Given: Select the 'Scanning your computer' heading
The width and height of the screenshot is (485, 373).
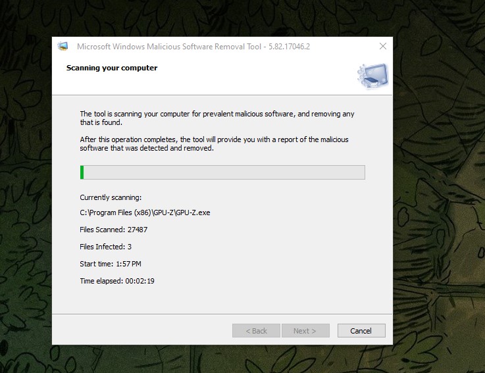Looking at the screenshot, I should (112, 68).
